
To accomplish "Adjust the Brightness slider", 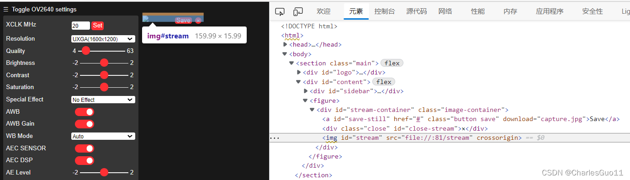I will click(x=104, y=63).
